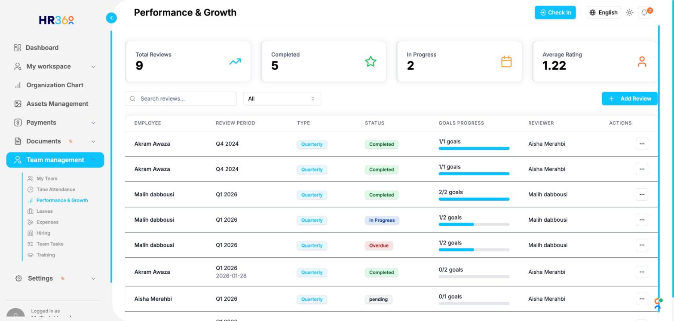Click the Overdue status badge
The height and width of the screenshot is (321, 674).
pyautogui.click(x=378, y=246)
